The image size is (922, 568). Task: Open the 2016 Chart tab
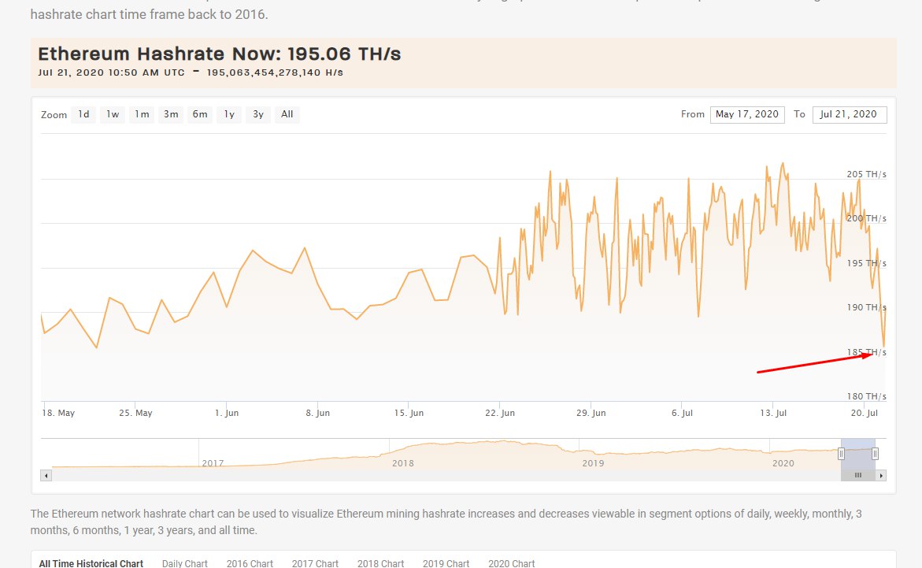click(x=250, y=563)
